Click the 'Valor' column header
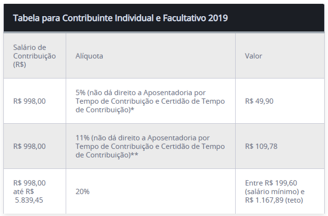 pos(253,56)
